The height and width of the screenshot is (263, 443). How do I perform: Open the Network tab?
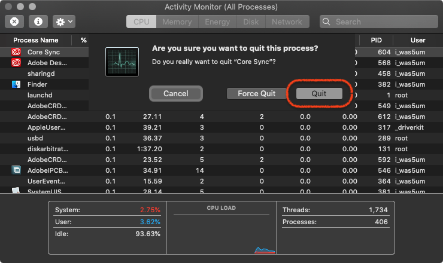(287, 22)
